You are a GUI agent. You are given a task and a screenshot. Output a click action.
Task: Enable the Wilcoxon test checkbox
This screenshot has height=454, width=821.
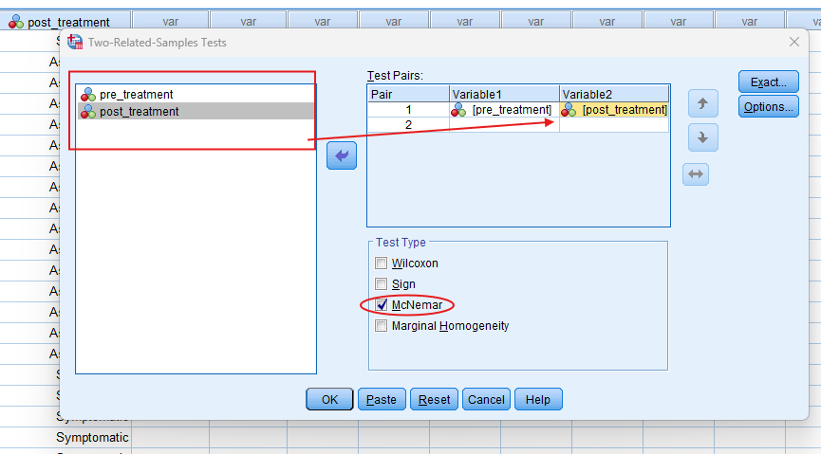(x=382, y=263)
